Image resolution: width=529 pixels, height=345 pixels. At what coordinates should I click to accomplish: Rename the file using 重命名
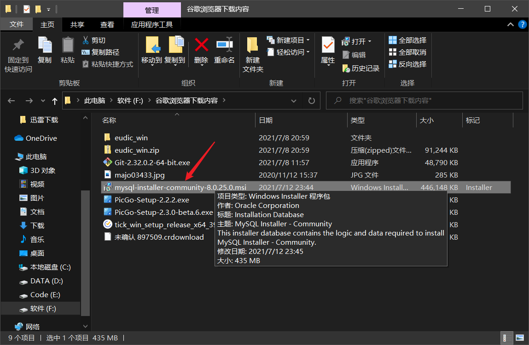(x=224, y=51)
